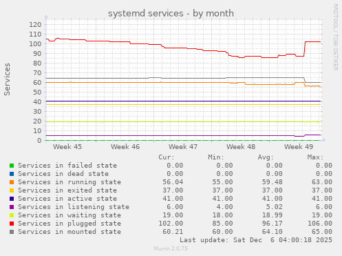Click the purple listening state legend swatch
The image size is (342, 256).
tap(12, 207)
